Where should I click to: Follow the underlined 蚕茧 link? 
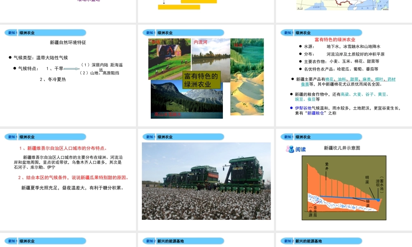click(305, 84)
